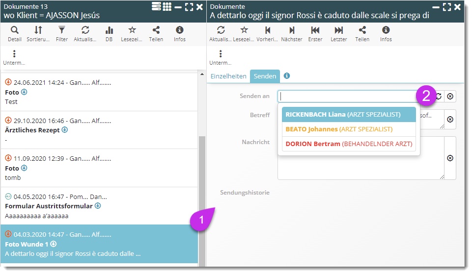Select RICKENBACH Liana from recipient dropdown
The height and width of the screenshot is (274, 472).
click(x=343, y=115)
